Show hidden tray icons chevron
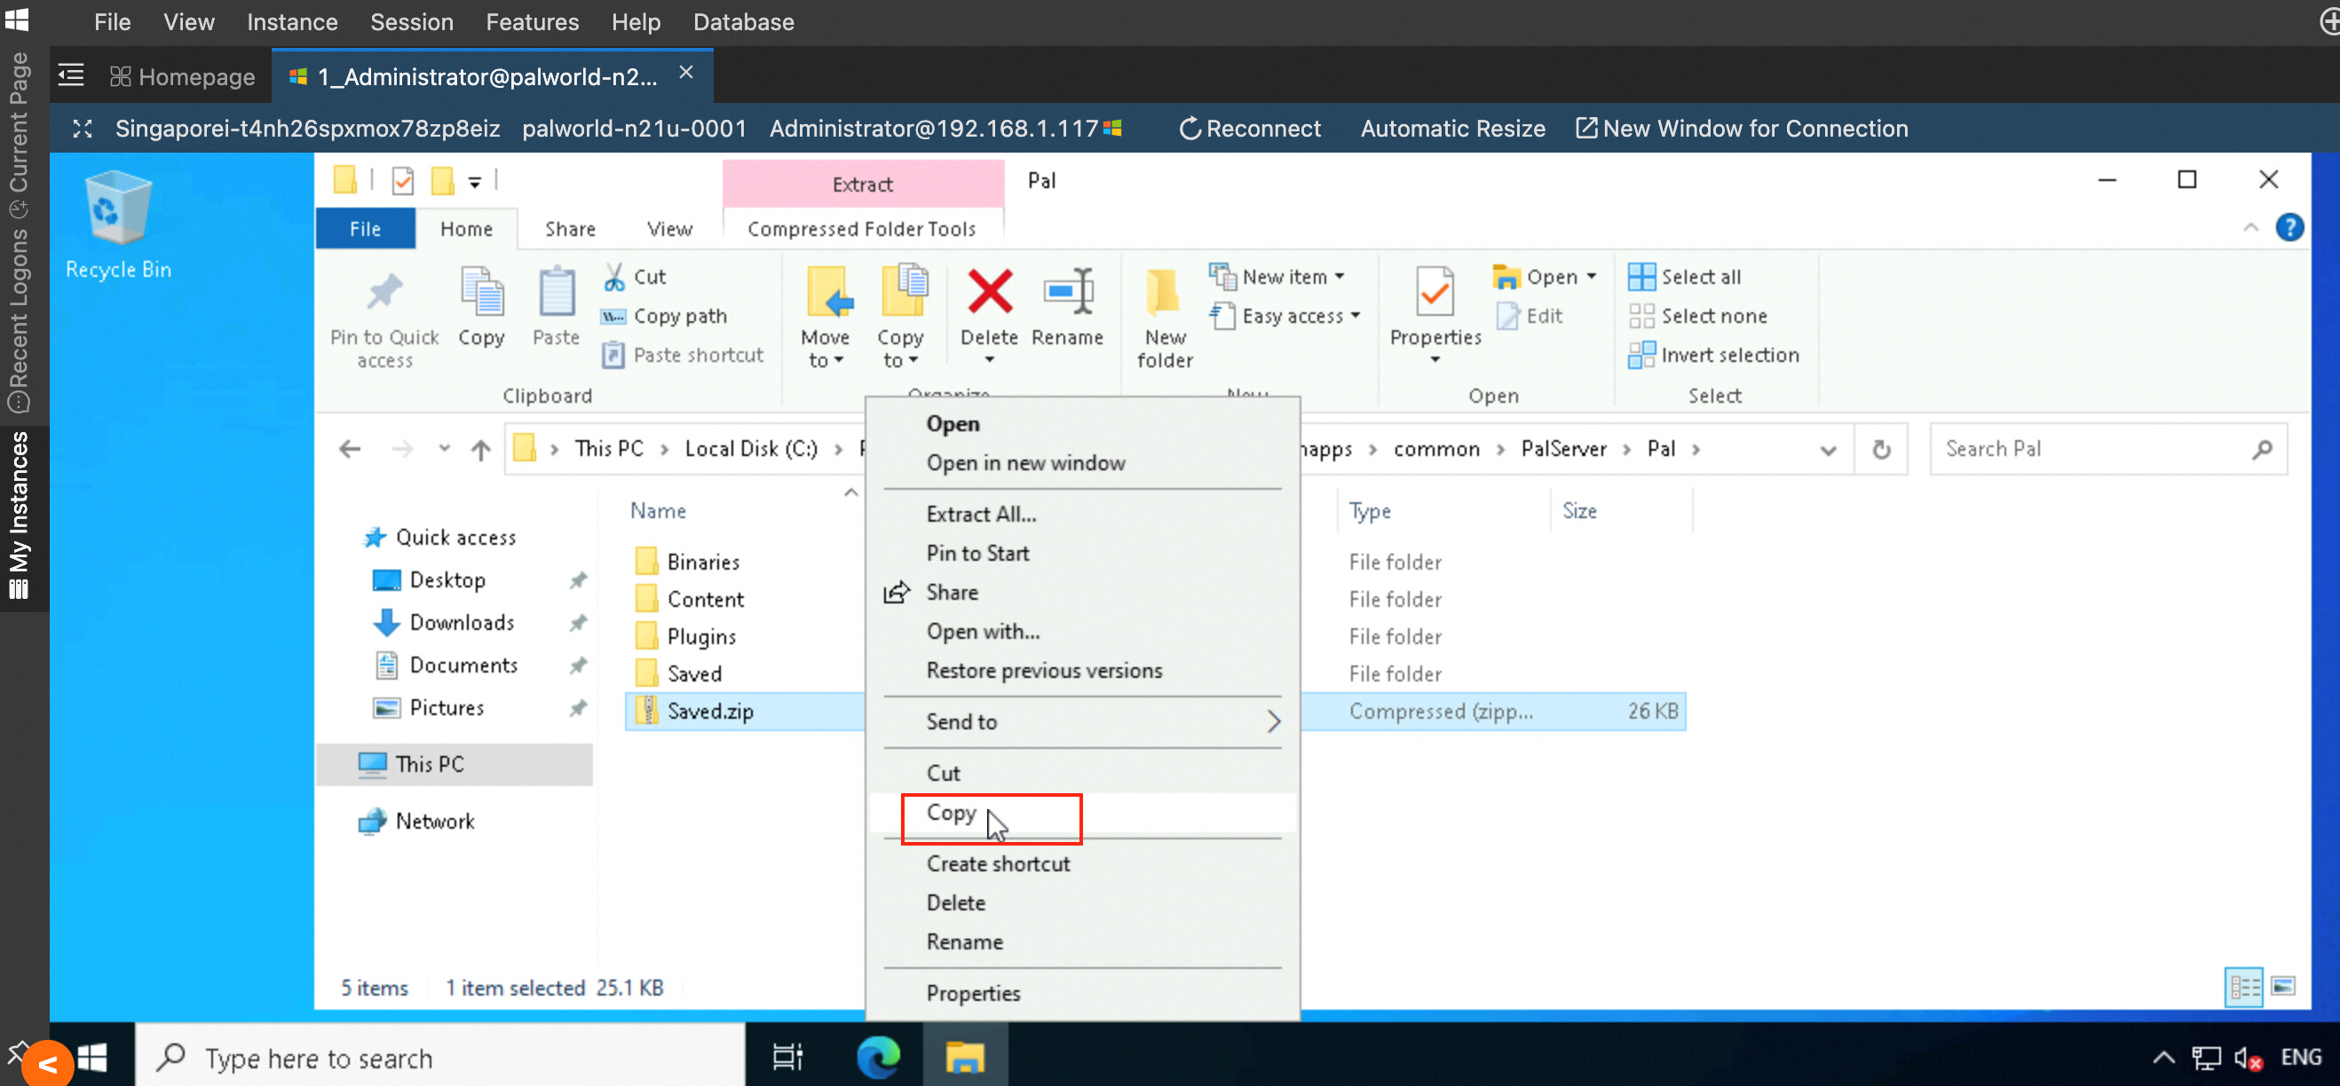This screenshot has width=2340, height=1086. 2163,1058
